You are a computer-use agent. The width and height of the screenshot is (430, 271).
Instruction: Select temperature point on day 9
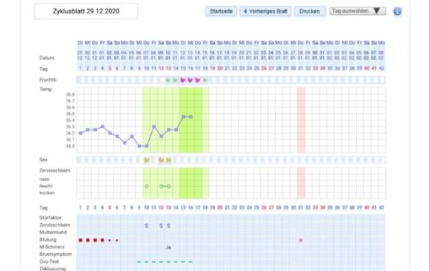coord(139,146)
